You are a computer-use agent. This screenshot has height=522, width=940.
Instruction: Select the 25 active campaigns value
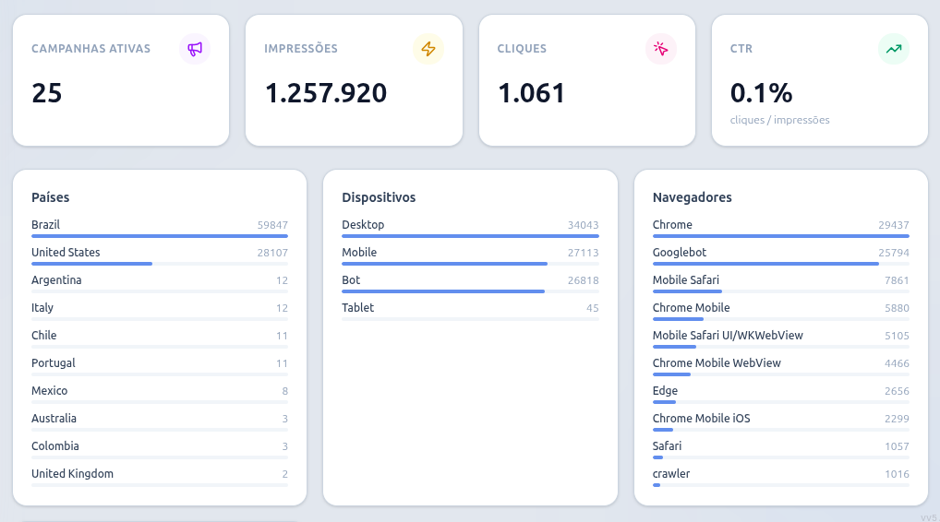pos(47,93)
